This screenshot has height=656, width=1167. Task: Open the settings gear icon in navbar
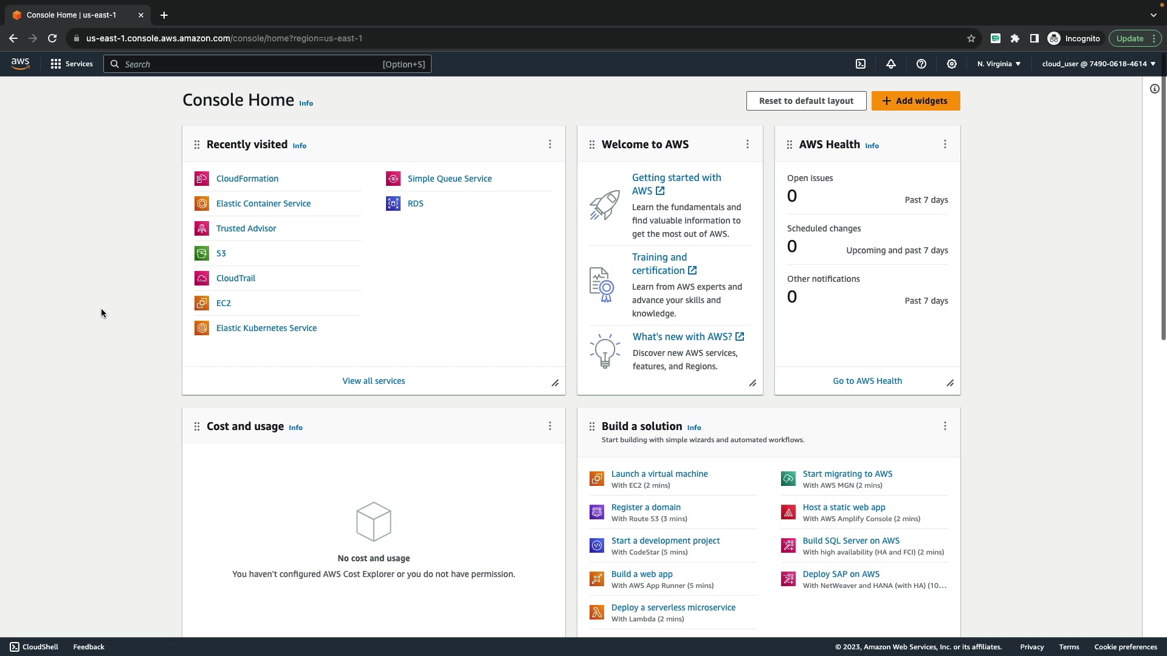click(952, 64)
